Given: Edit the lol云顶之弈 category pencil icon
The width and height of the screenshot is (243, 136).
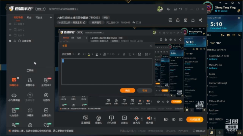Looking at the screenshot, I should click(x=84, y=23).
